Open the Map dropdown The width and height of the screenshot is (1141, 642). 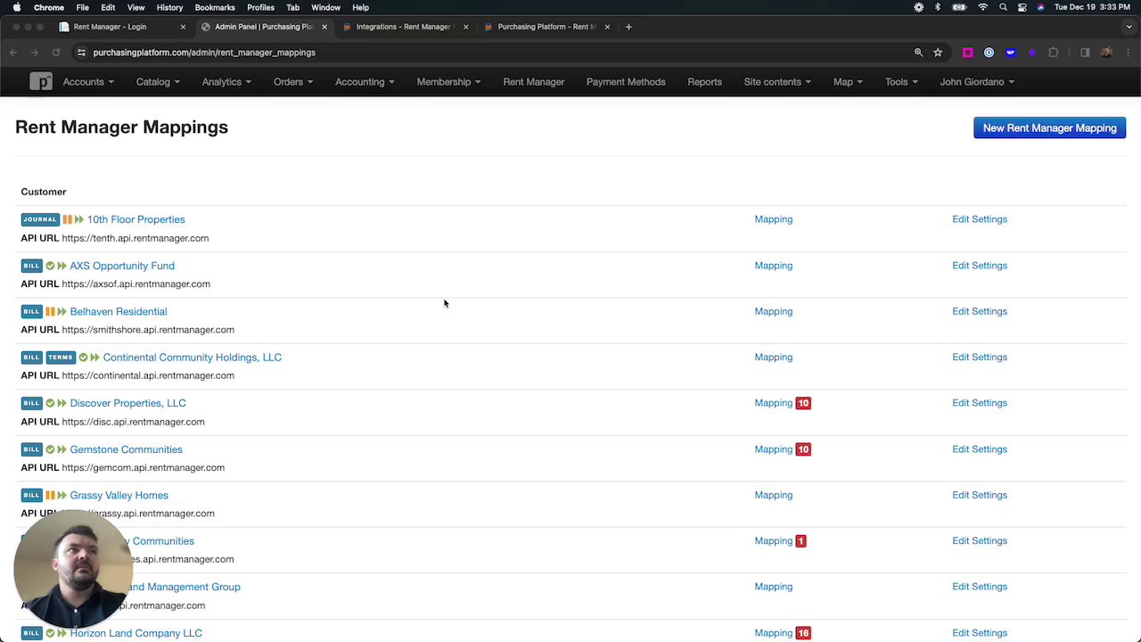(x=848, y=82)
